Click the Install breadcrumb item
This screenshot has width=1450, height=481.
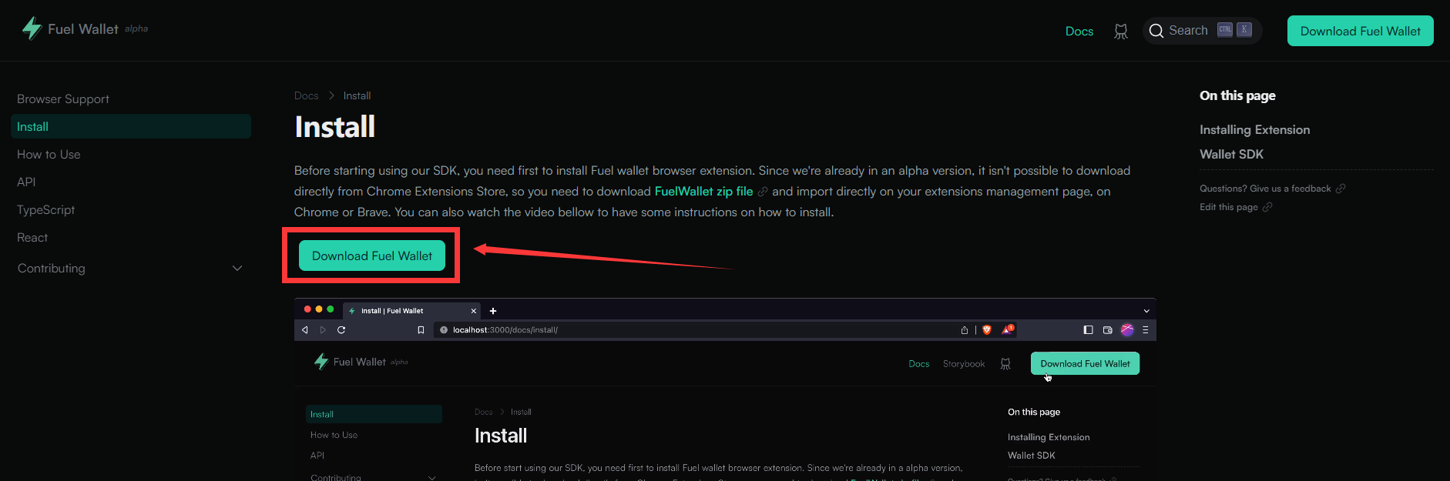pyautogui.click(x=357, y=96)
